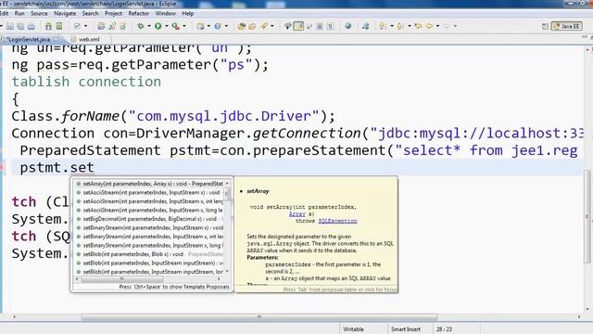The height and width of the screenshot is (334, 593).
Task: Select setAsciiStream with long length proposal
Action: click(x=149, y=210)
